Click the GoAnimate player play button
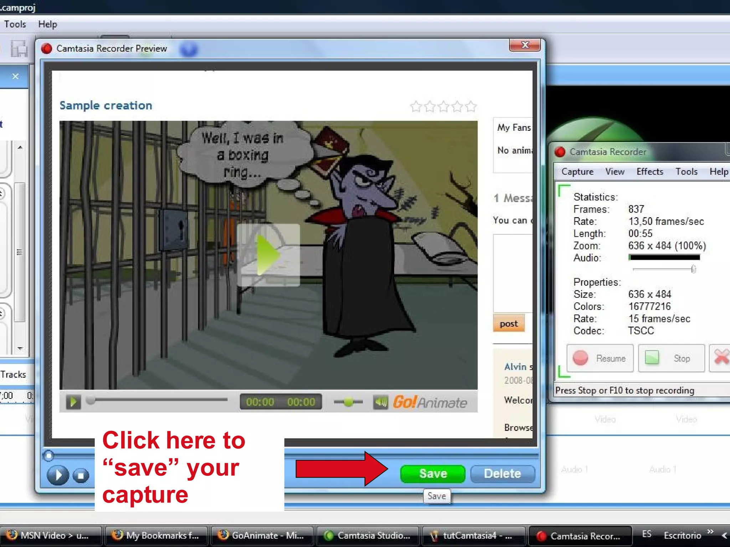 73,402
